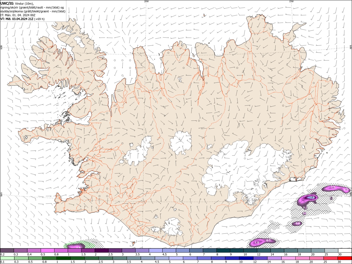Screen dimensions: 352x264
Task: Pick upper-scale lavender swatch between 4 and 4.5
Action: click(156, 251)
